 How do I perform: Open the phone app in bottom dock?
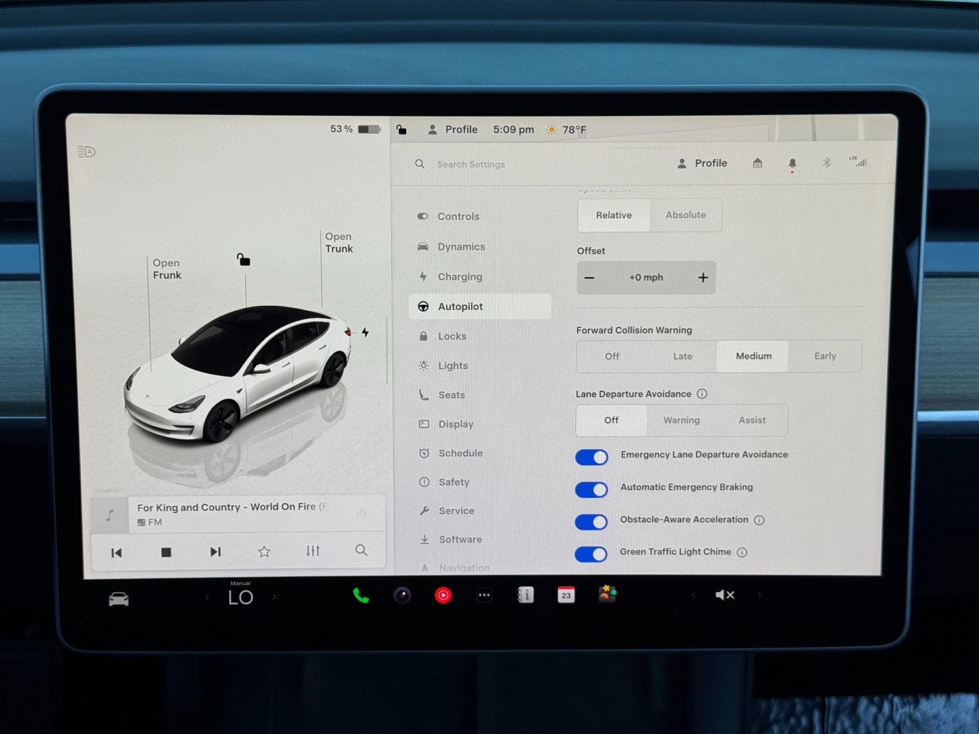pos(360,595)
